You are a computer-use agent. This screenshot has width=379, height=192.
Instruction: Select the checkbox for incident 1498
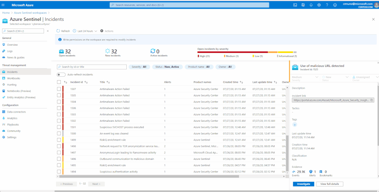tap(59, 146)
